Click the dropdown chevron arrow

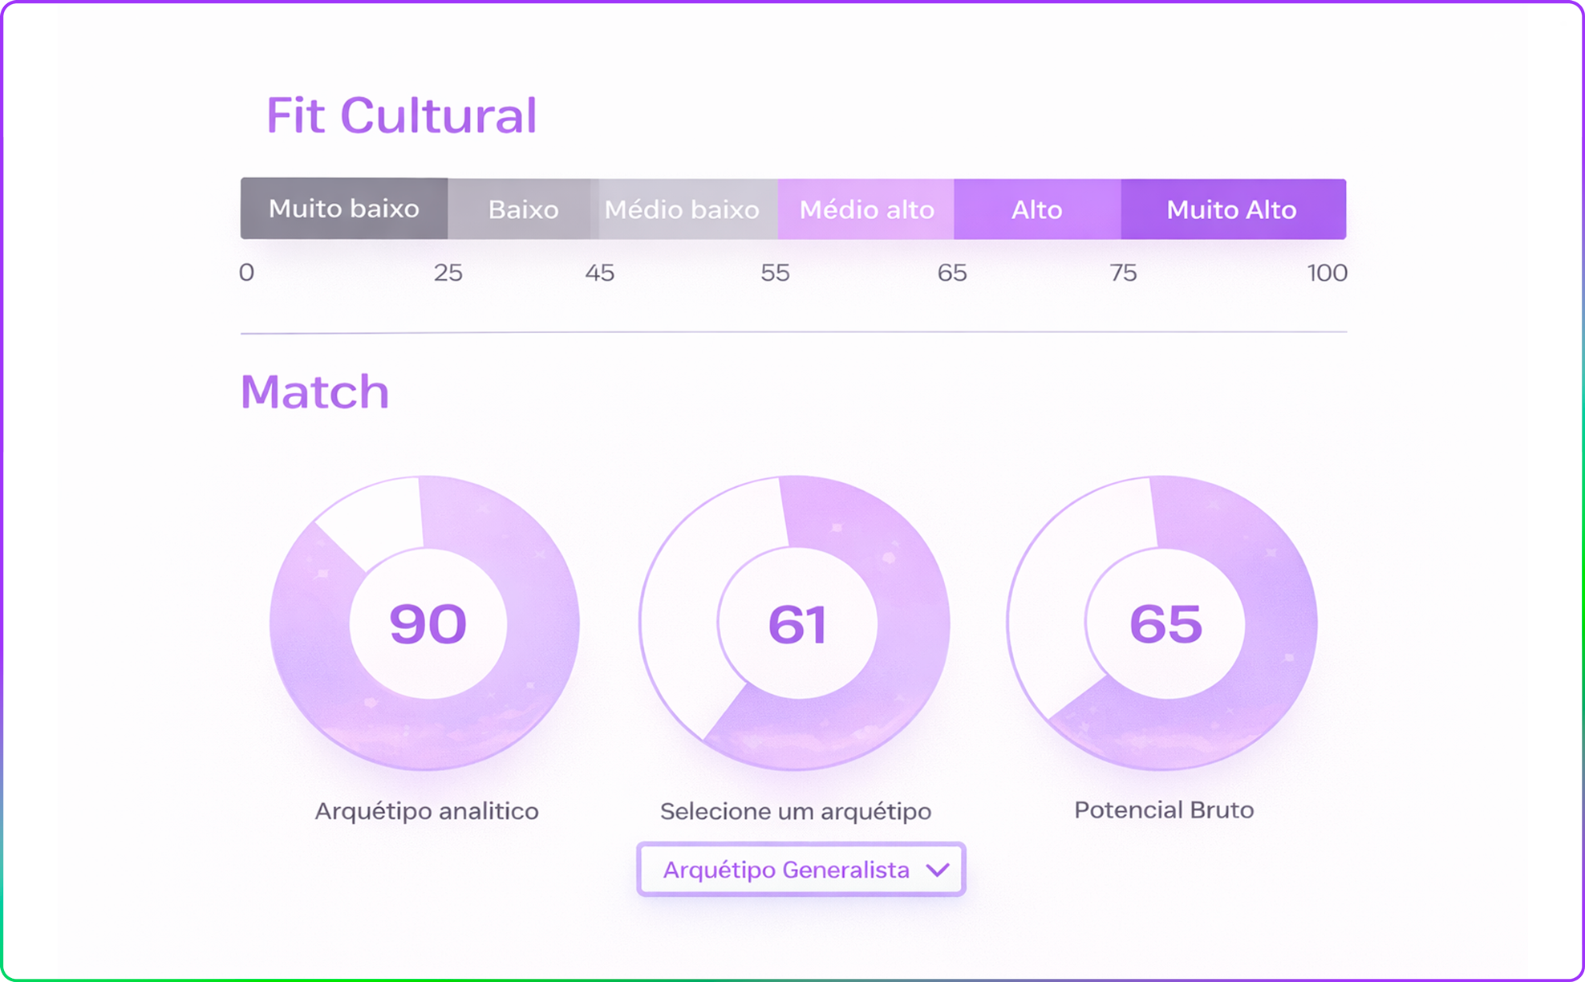click(x=938, y=870)
